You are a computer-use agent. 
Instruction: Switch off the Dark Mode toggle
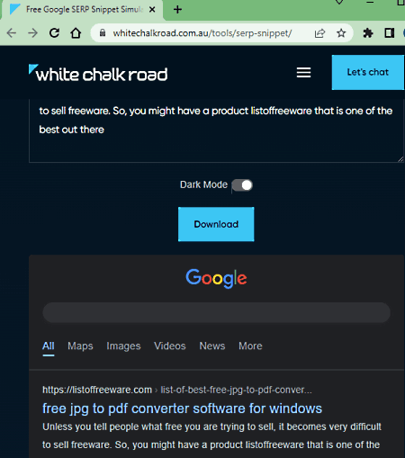(242, 185)
